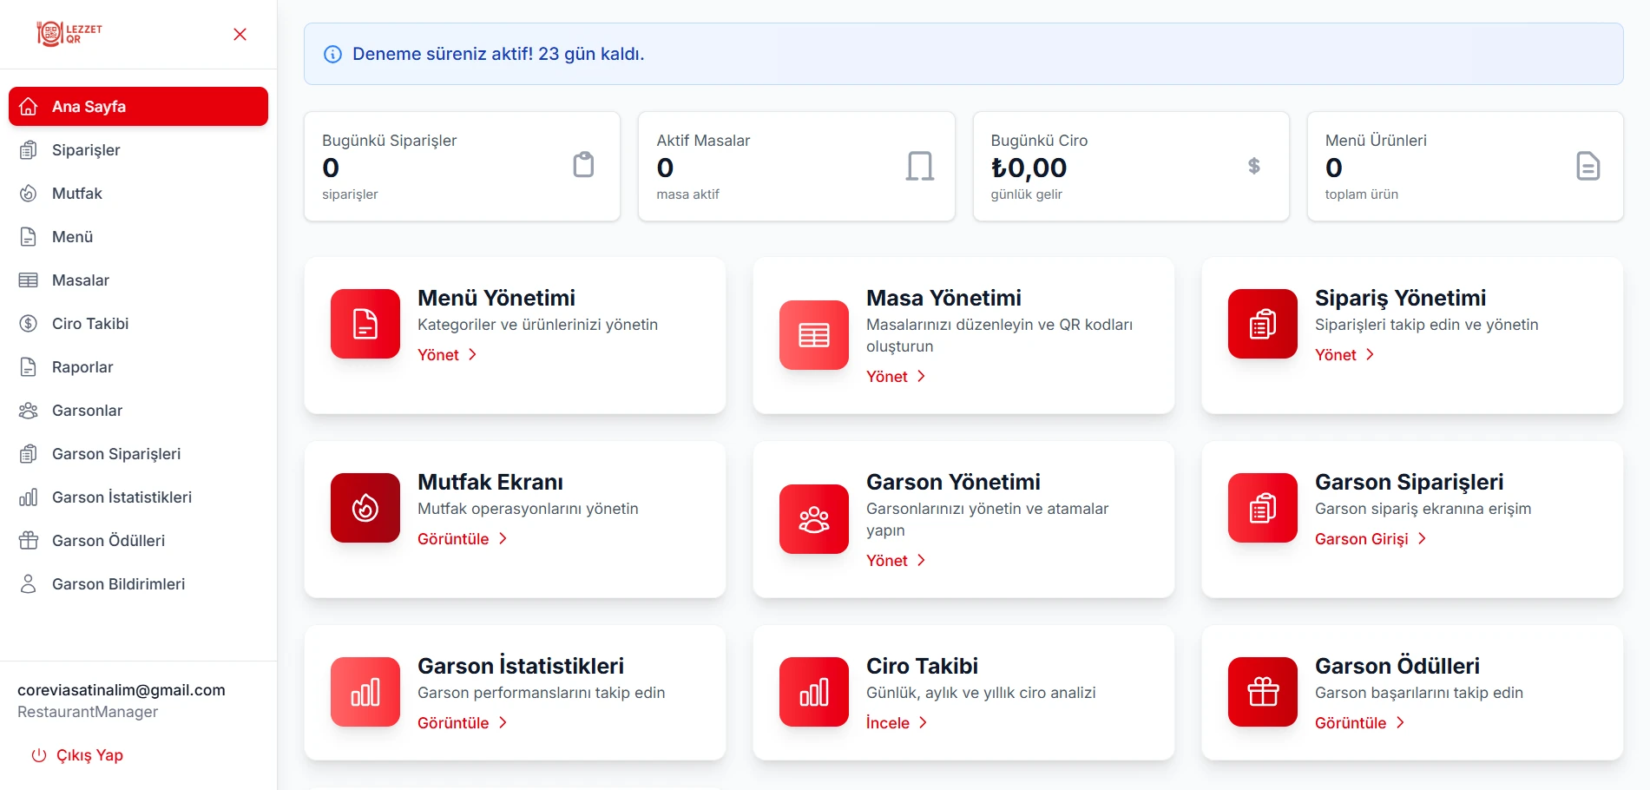Click the Sipariş Yönetimi clipboard icon
The image size is (1650, 790).
(1262, 324)
